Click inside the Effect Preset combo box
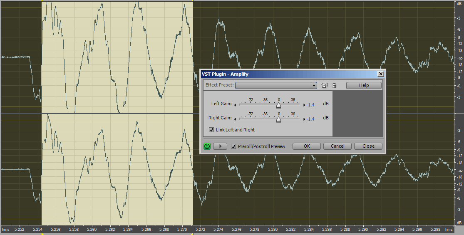The image size is (464, 235). (x=273, y=86)
